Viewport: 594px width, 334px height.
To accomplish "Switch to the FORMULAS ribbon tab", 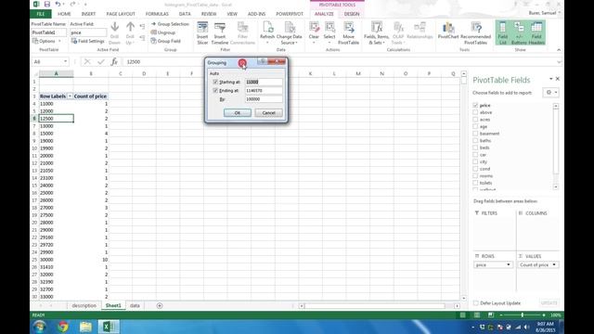I will pyautogui.click(x=157, y=14).
